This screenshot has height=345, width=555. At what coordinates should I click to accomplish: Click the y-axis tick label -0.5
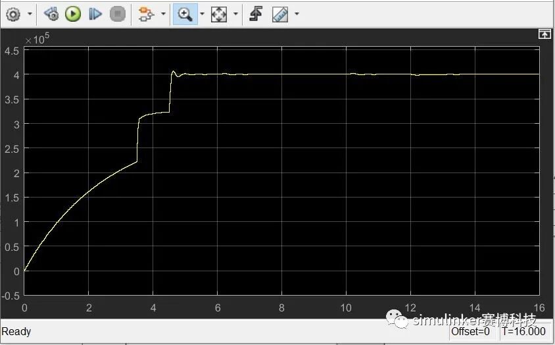[x=11, y=296]
